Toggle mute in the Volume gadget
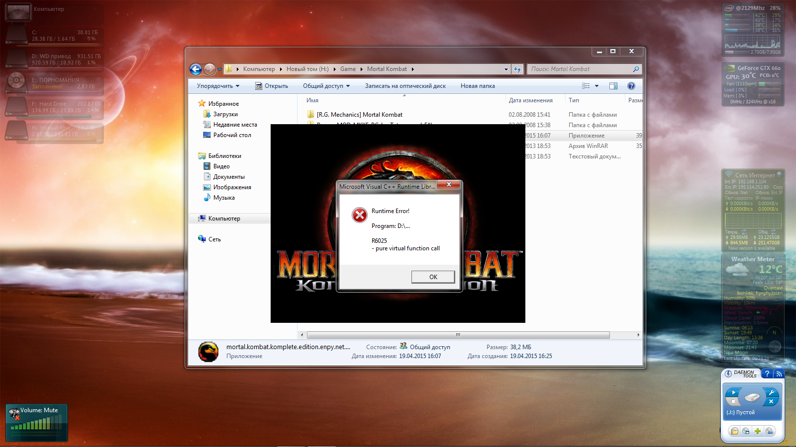796x447 pixels. tap(14, 413)
